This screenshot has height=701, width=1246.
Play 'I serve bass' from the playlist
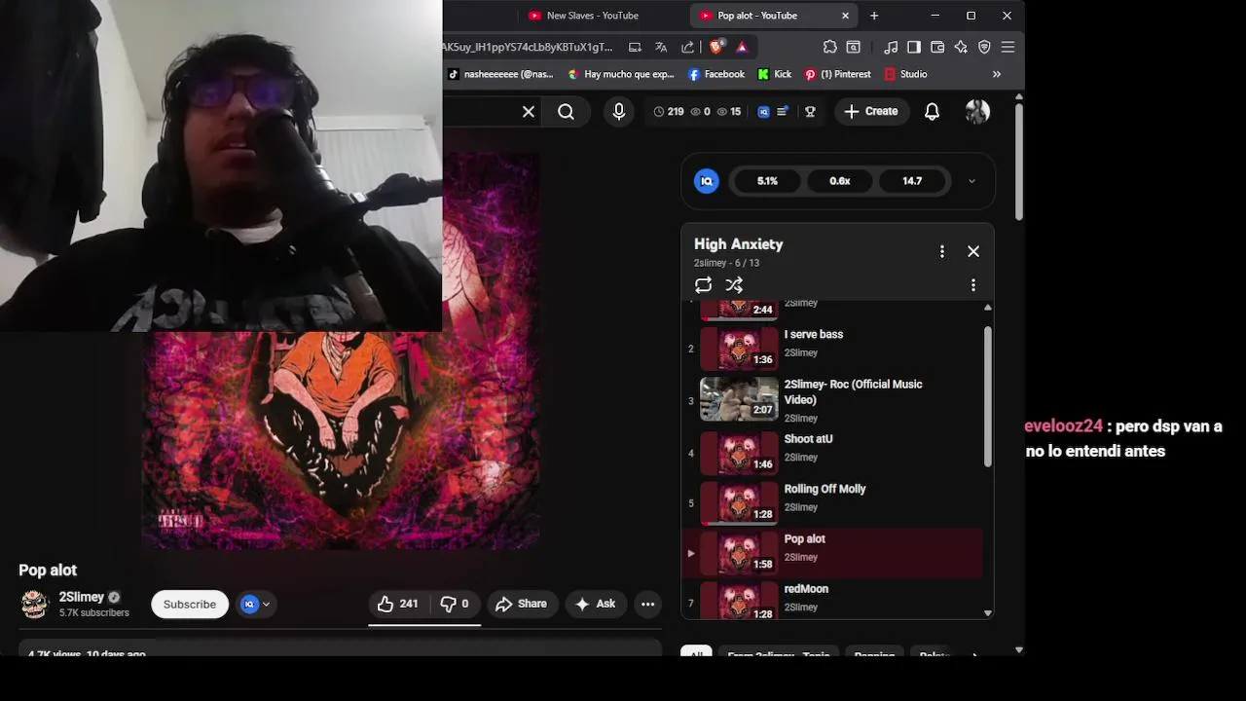tap(833, 349)
